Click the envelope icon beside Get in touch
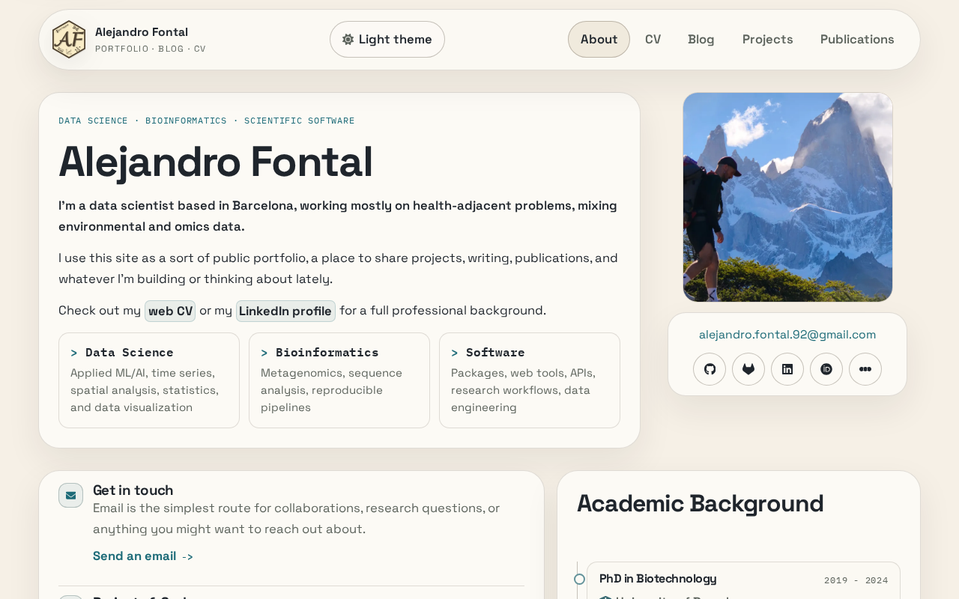Viewport: 959px width, 599px height. point(71,495)
